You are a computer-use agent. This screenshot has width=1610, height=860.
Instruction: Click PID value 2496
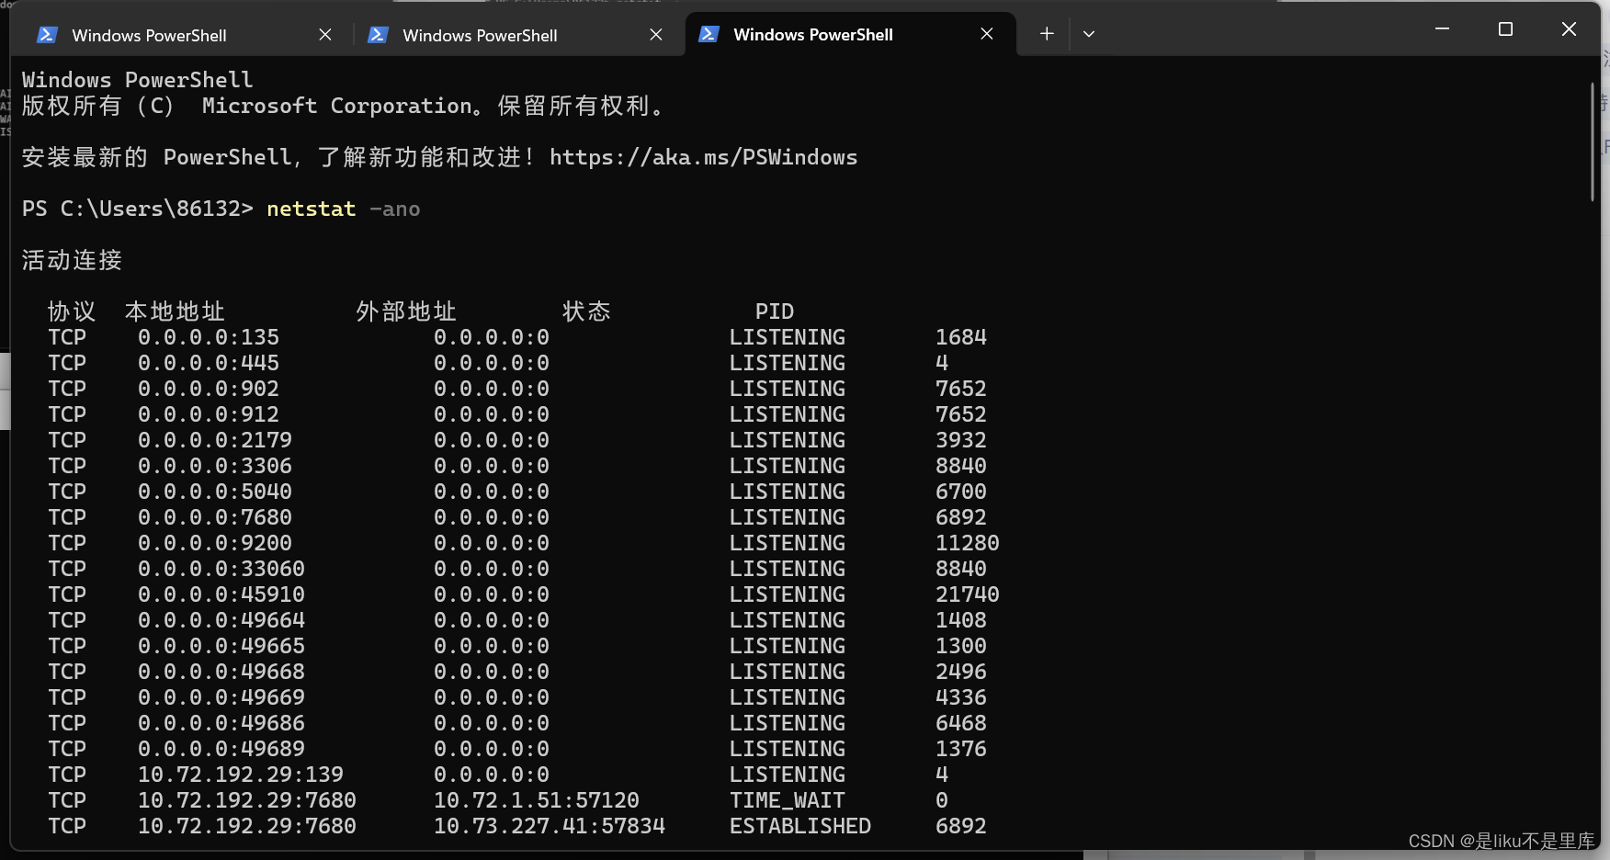tap(961, 673)
